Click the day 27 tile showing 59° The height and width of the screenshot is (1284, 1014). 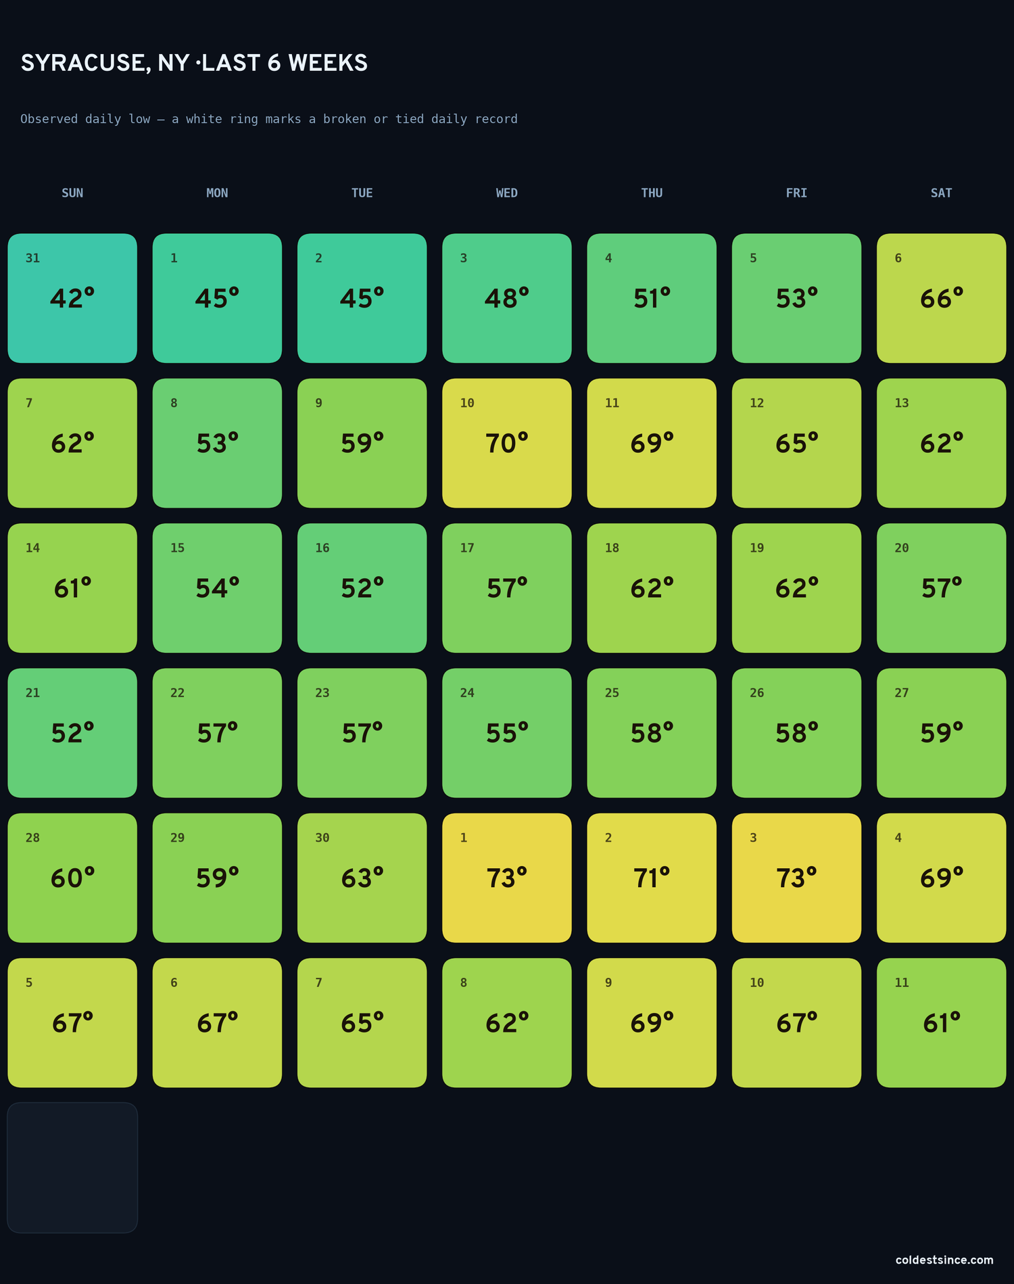click(x=941, y=733)
